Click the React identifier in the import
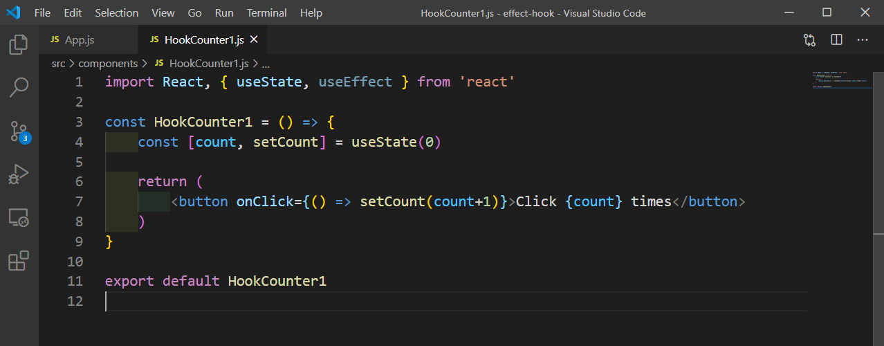Screen dimensions: 884x346 pos(183,82)
